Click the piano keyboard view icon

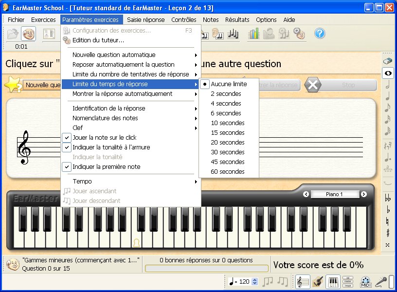(333, 281)
